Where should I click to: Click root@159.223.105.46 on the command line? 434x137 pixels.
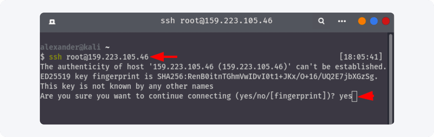(x=107, y=57)
